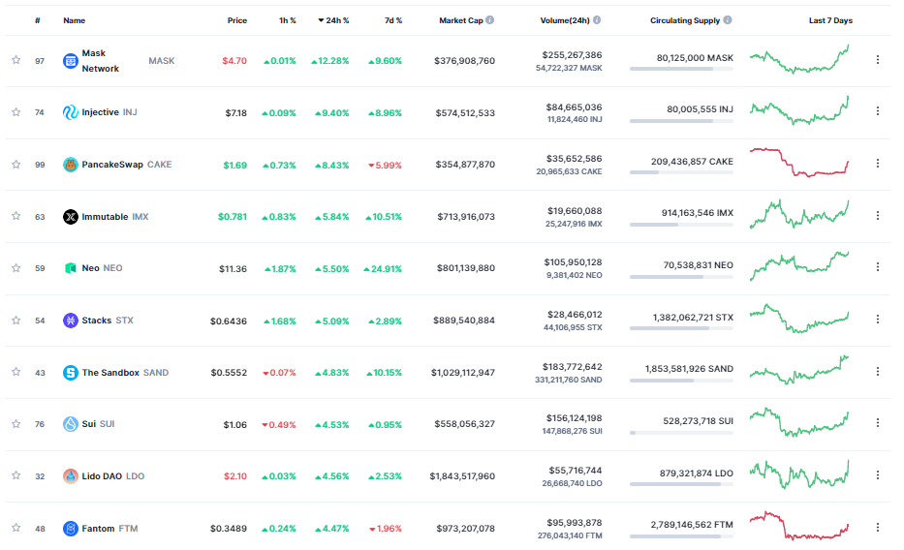Viewport: 904px width, 550px height.
Task: Open three-dot menu on Immutable row
Action: point(878,215)
